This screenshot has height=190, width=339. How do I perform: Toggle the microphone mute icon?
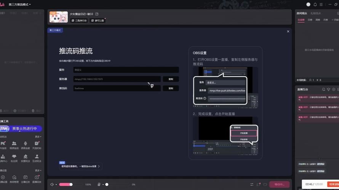pyautogui.click(x=99, y=185)
